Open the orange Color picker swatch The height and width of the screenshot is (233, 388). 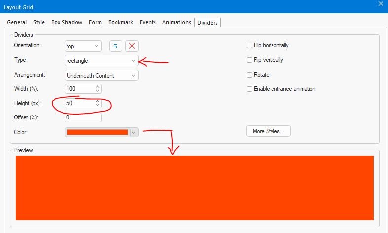[97, 132]
